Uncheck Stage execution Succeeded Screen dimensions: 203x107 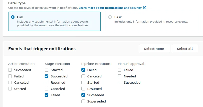point(46,76)
